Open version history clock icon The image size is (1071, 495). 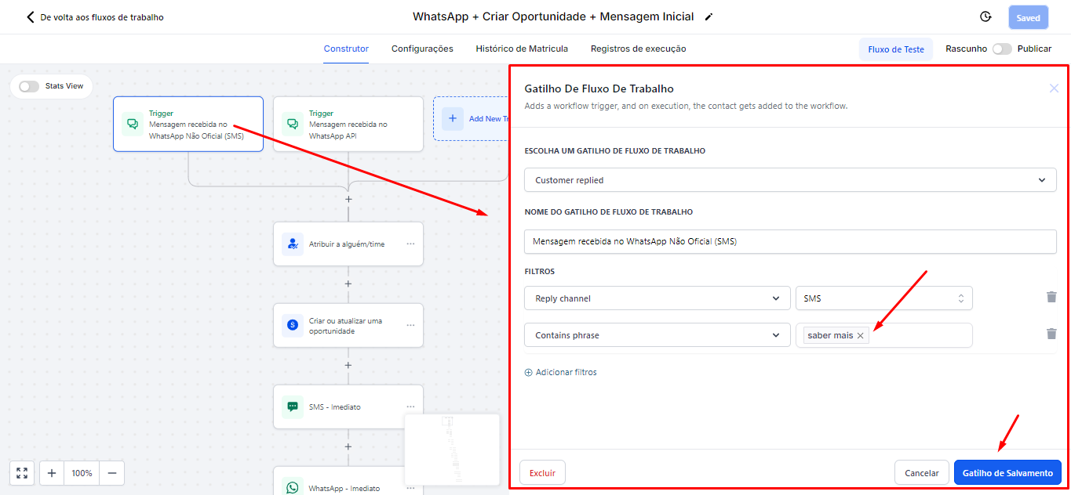click(x=985, y=17)
